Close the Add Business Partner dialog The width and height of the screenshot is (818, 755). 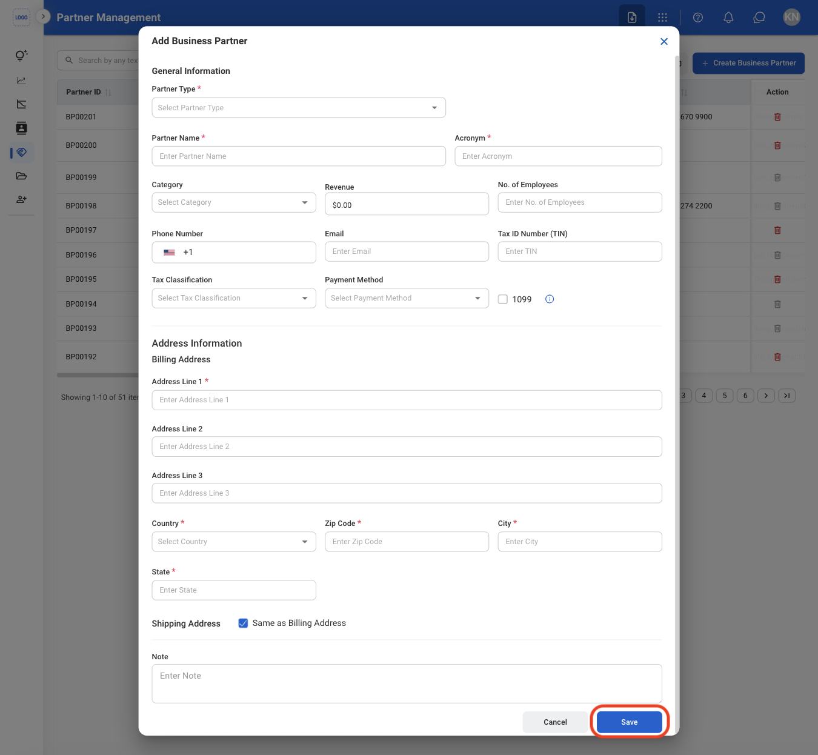click(664, 41)
